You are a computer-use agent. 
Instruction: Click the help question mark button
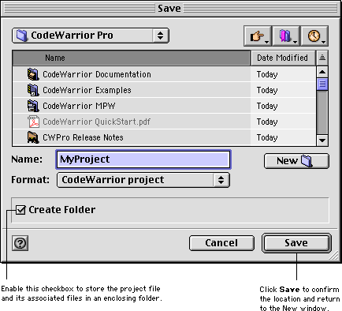(20, 243)
